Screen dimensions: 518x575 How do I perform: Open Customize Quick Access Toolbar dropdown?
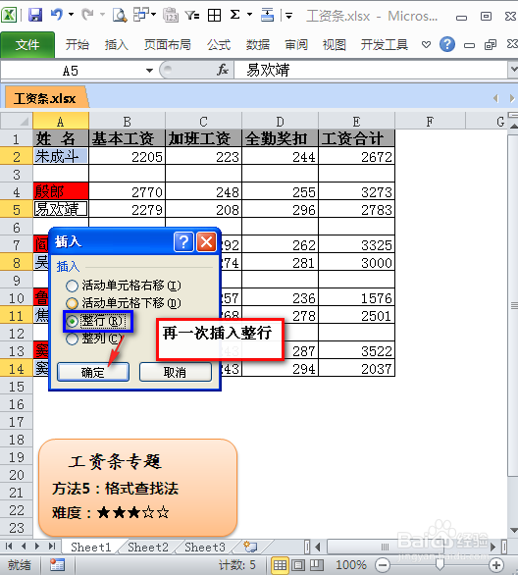[288, 16]
